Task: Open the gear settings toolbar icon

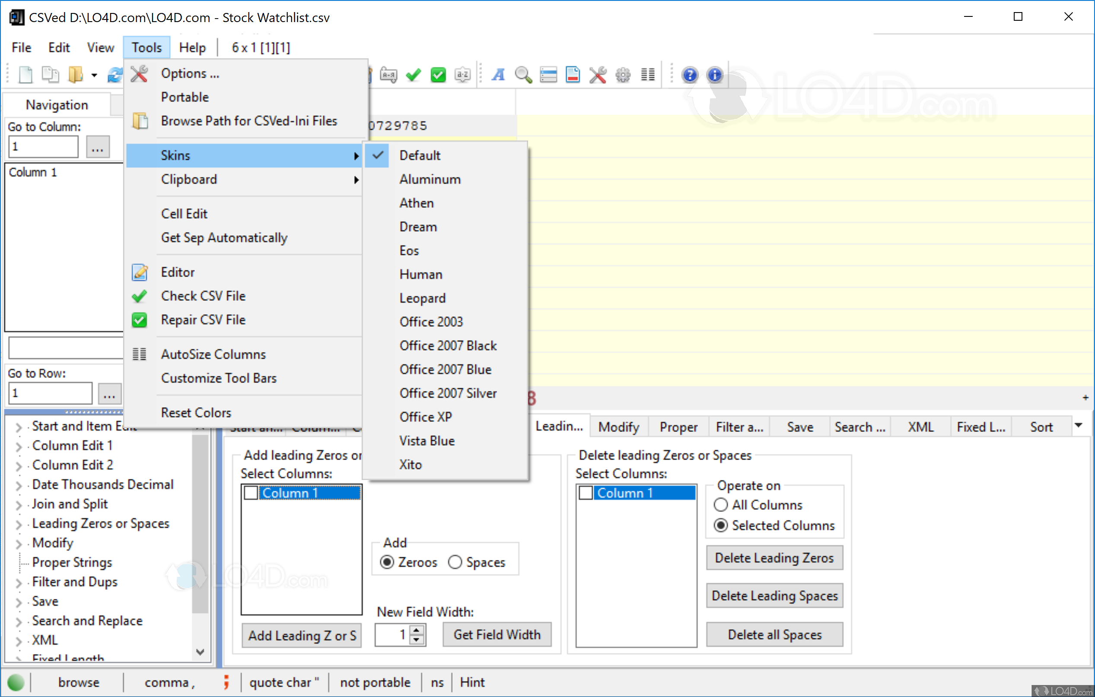Action: (623, 75)
